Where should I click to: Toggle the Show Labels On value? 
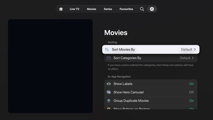(191, 84)
